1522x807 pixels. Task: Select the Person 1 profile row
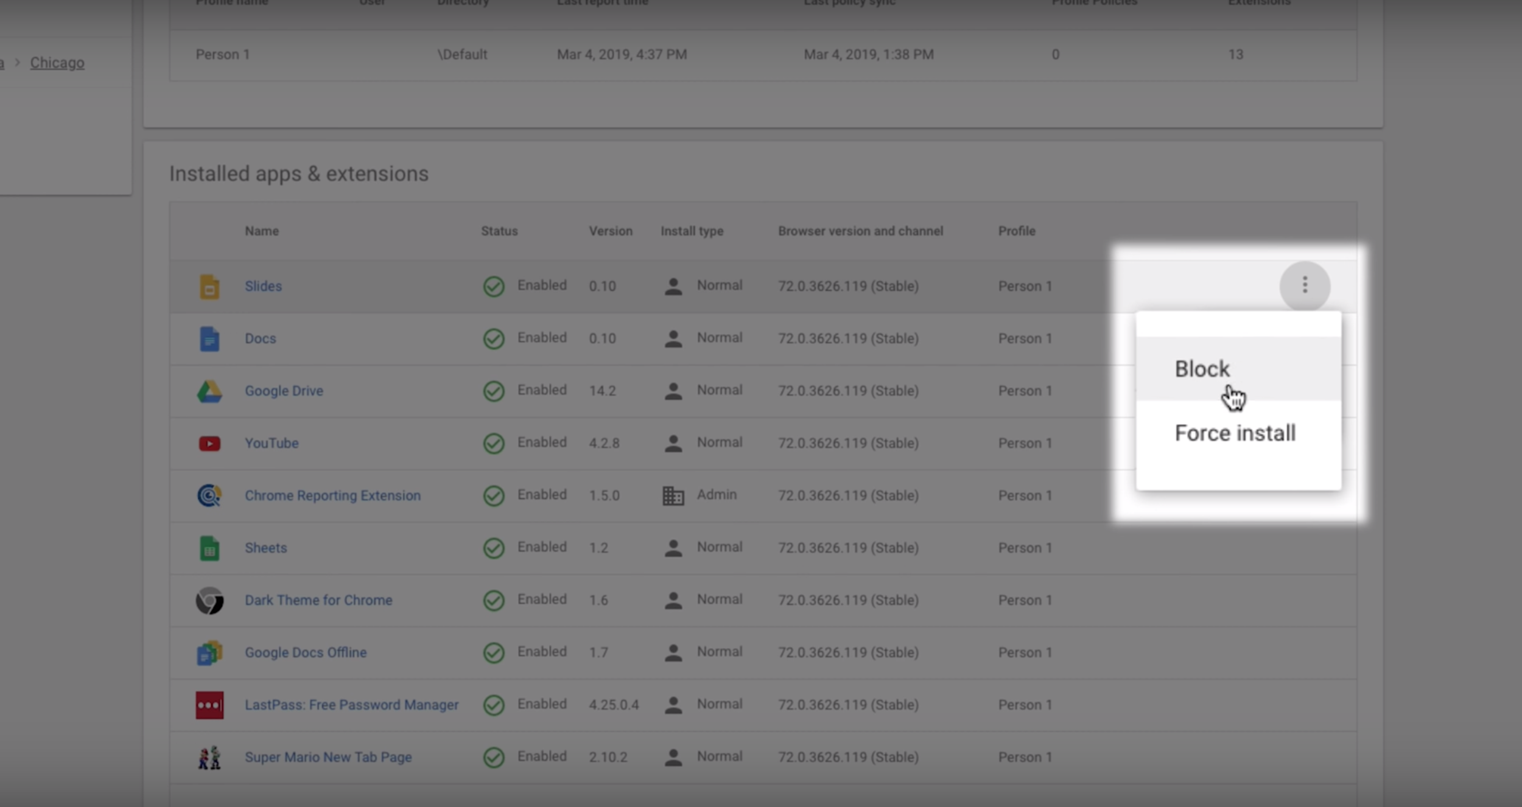(223, 55)
